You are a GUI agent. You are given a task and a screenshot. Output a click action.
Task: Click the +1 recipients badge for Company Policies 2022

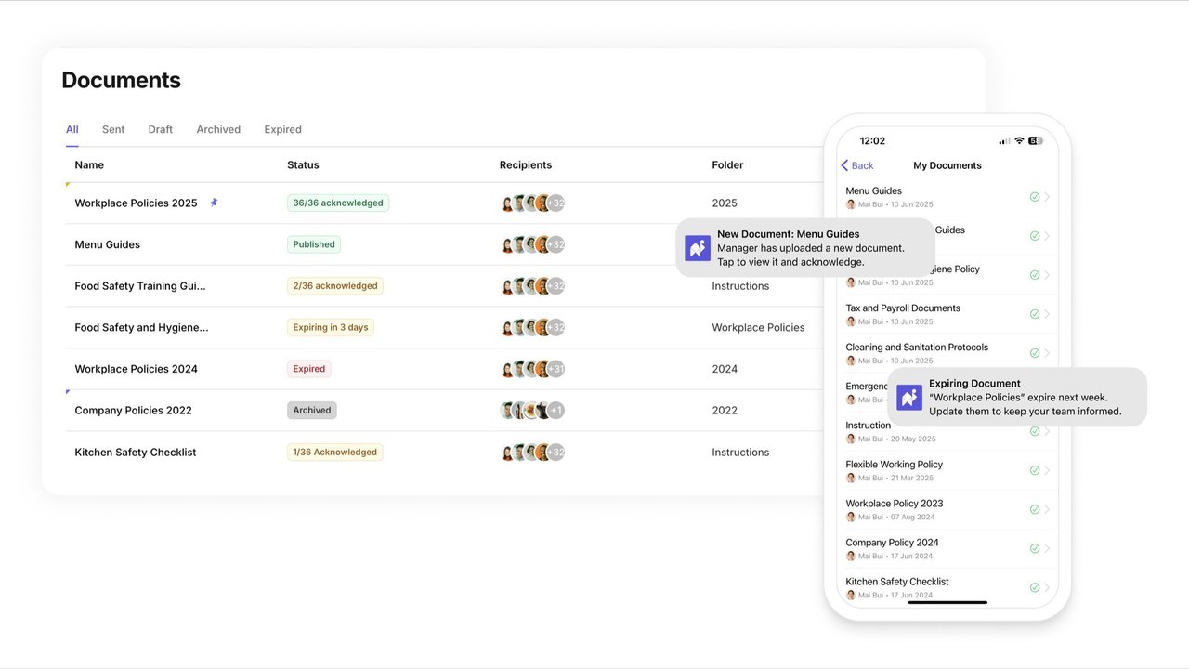pos(555,411)
